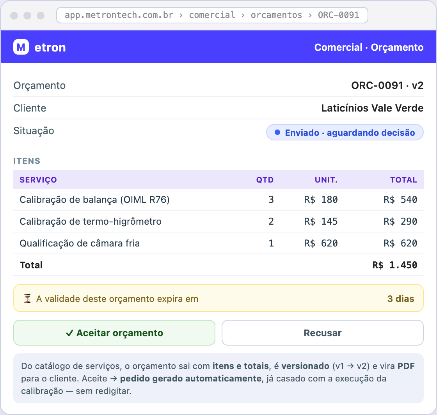Viewport: 437px width, 415px height.
Task: Select row 'Calibração de termo-higrômetro'
Action: pos(218,221)
